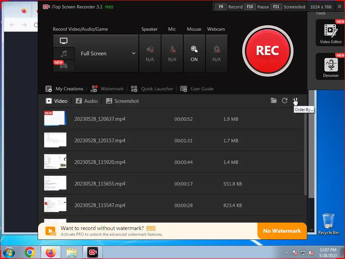Click the Action Center flag tray icon
The width and height of the screenshot is (345, 259).
point(294,253)
